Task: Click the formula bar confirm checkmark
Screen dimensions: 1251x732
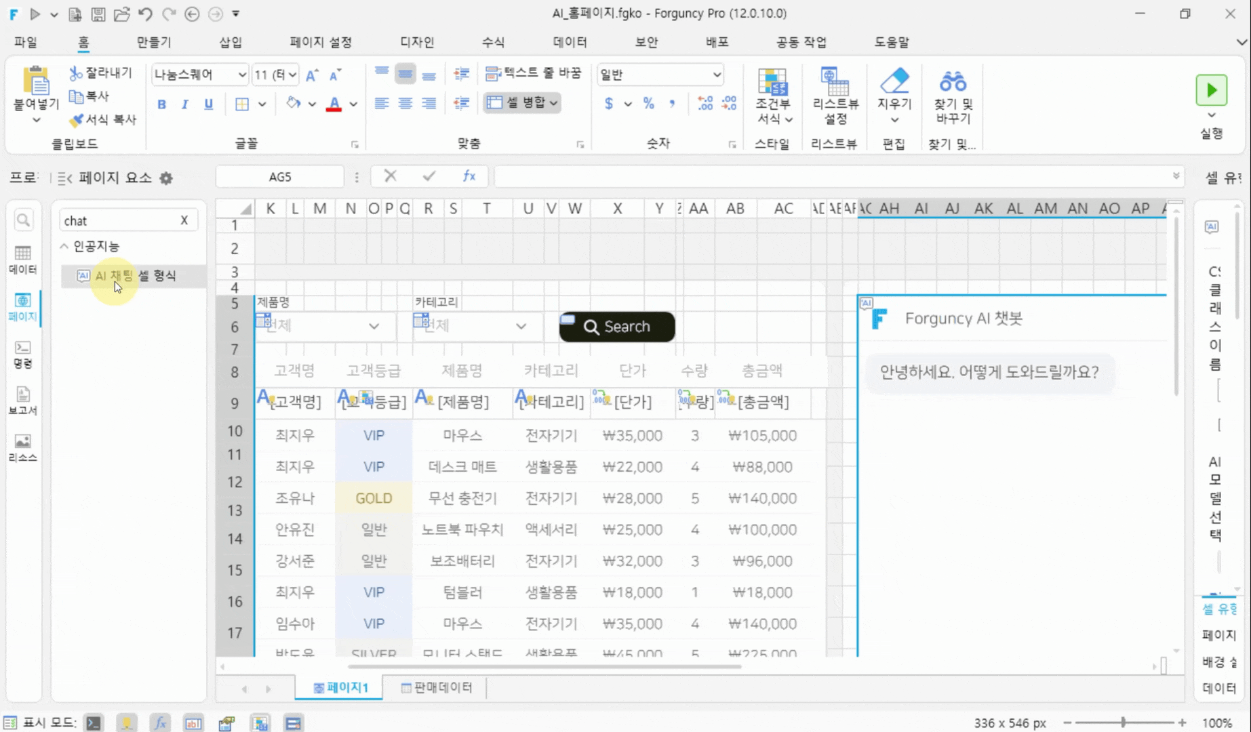Action: click(429, 176)
